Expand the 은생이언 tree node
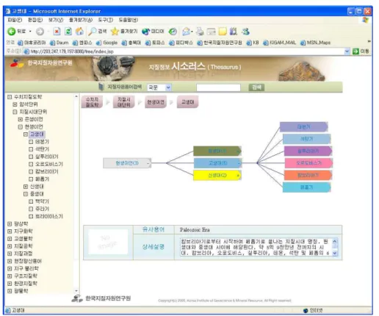Screen dimensions: 379x316 click(21, 119)
